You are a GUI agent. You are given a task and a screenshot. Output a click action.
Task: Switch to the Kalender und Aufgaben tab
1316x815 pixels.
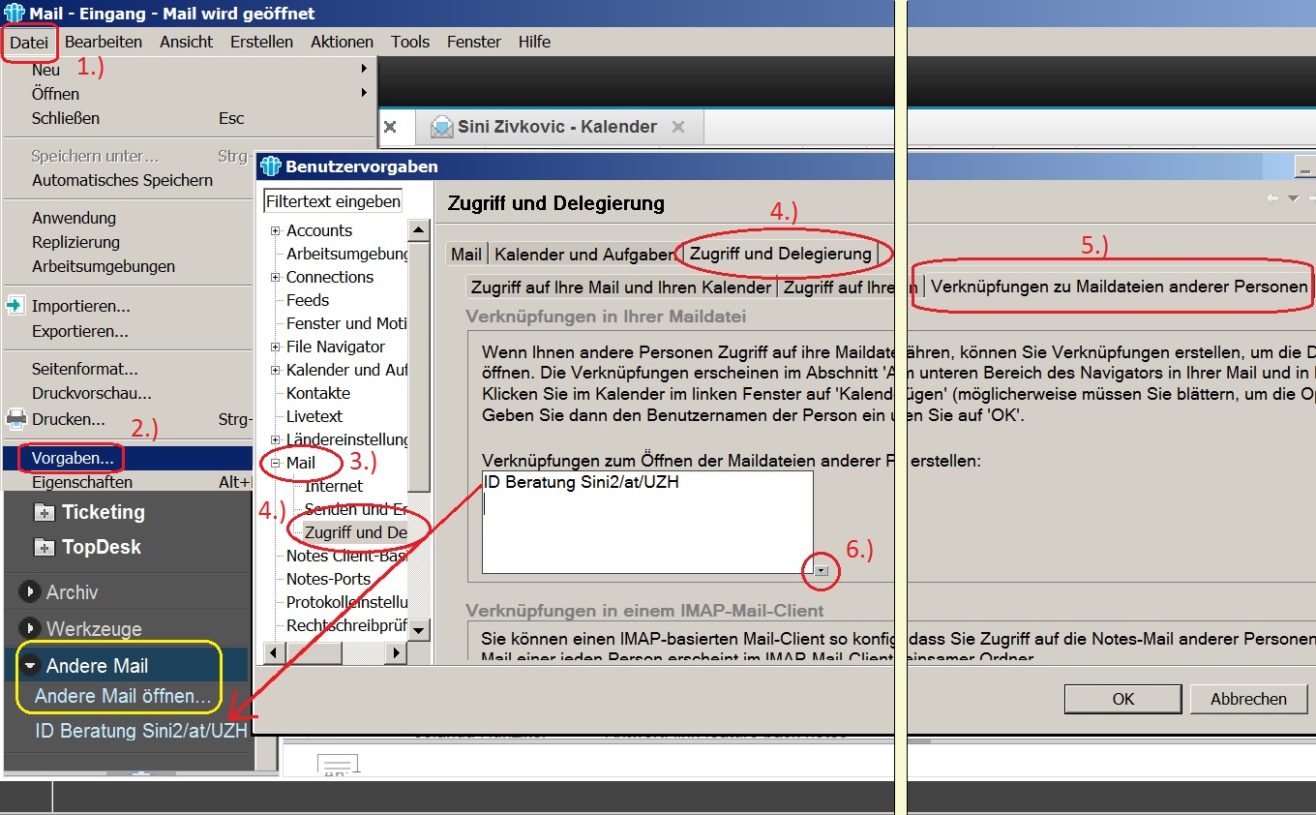pyautogui.click(x=583, y=255)
